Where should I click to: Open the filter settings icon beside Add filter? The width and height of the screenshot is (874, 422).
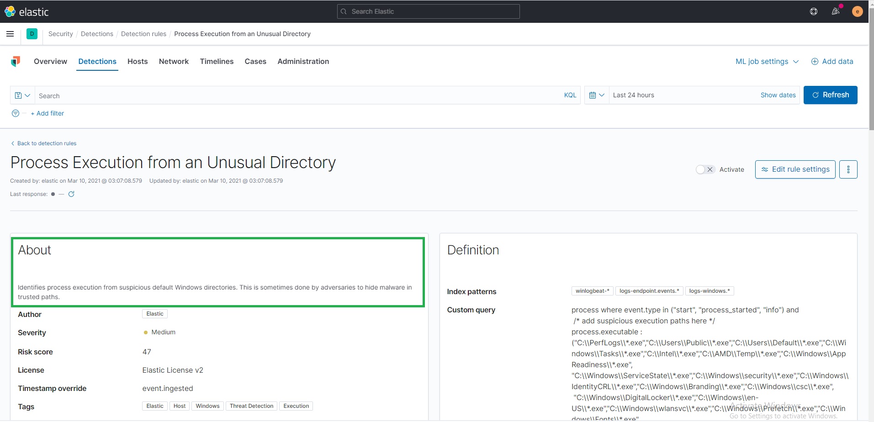click(15, 113)
